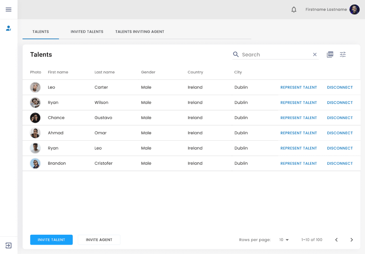The width and height of the screenshot is (365, 254).
Task: Click into the Search input field
Action: [x=275, y=54]
